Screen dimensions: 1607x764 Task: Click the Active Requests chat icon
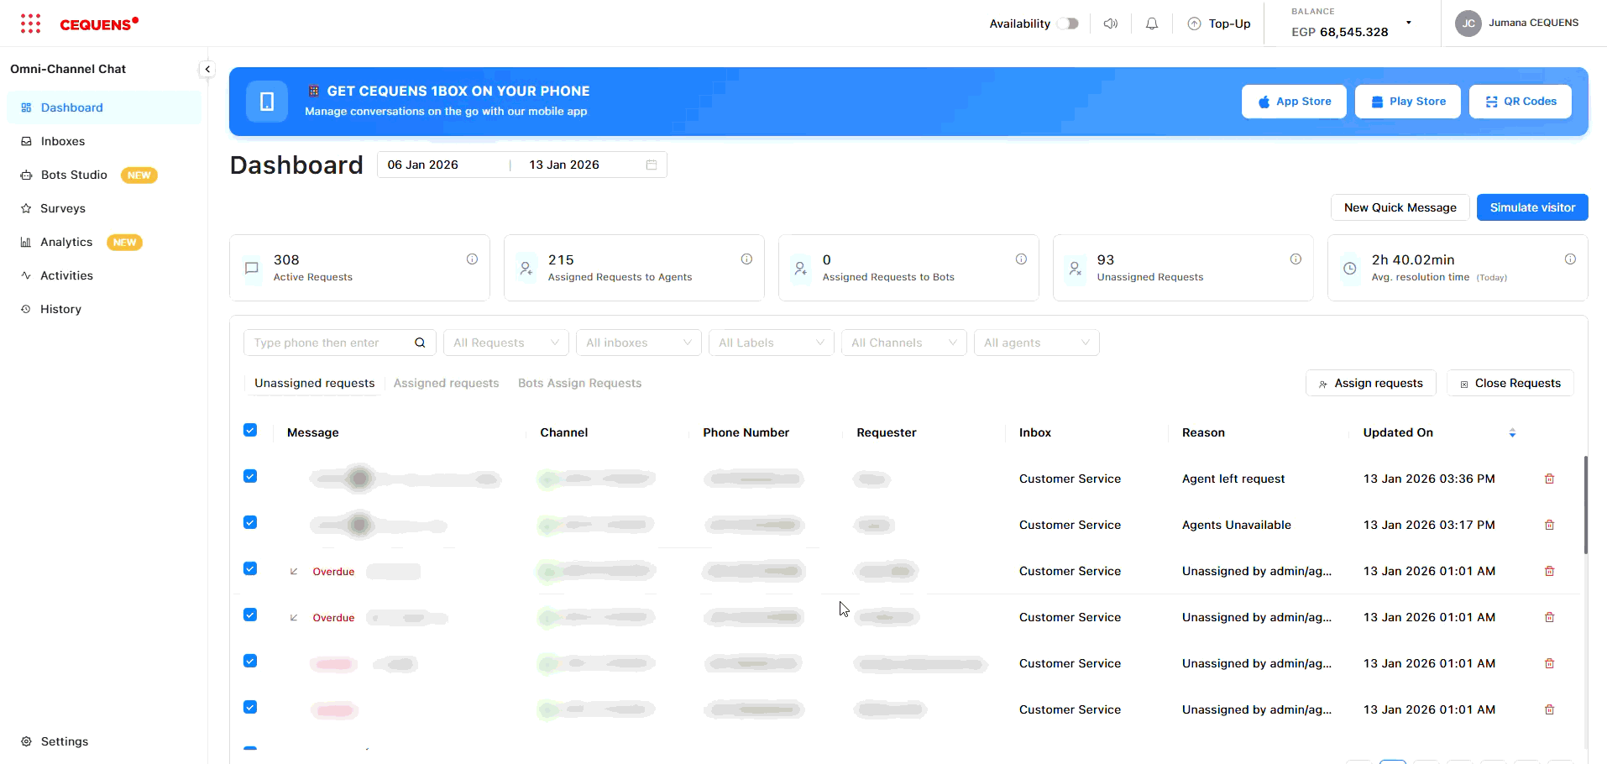251,269
